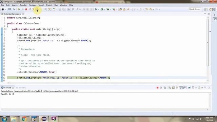Click the editor horizontal scrollbar
Screen dimensions: 217x122
click(x=106, y=83)
